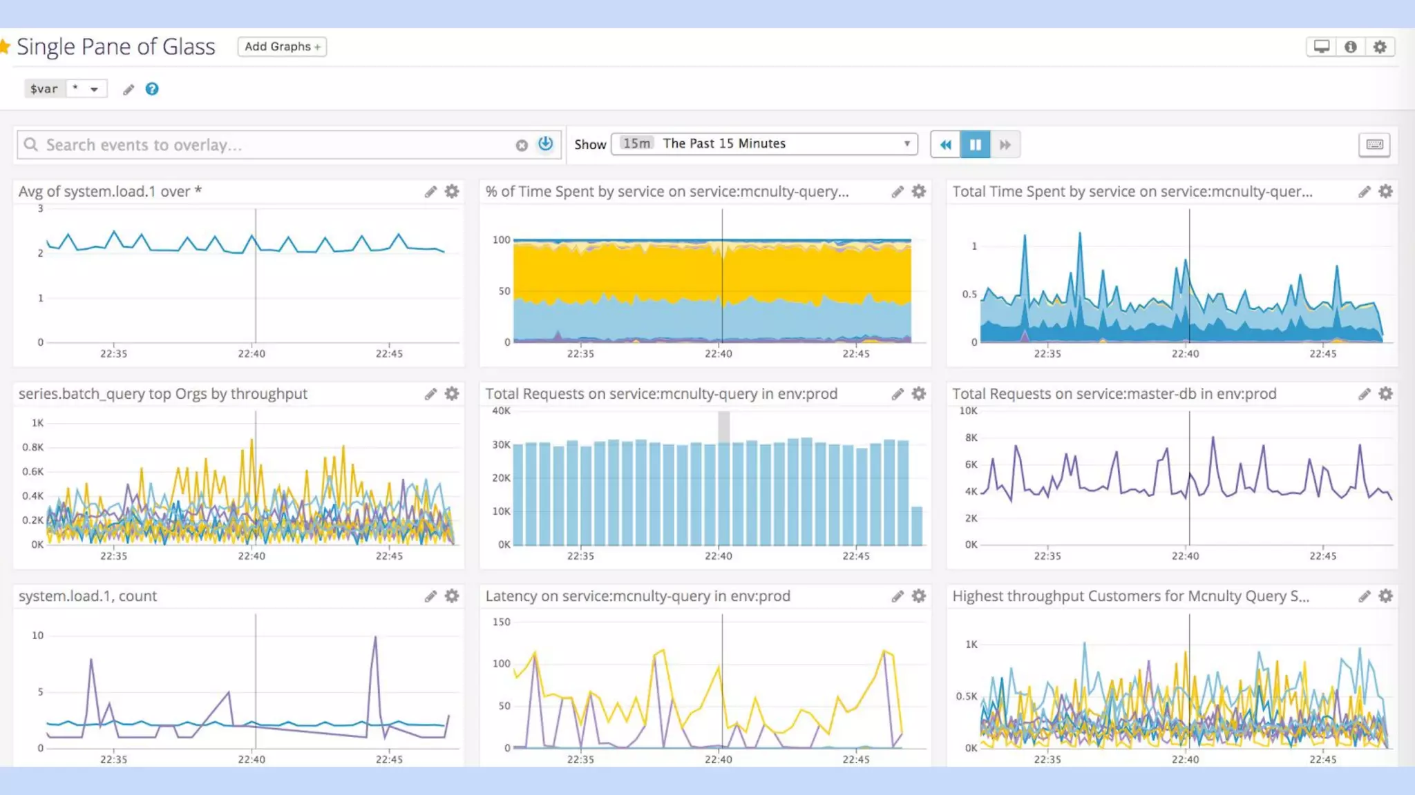Clear the event search with X icon
This screenshot has width=1415, height=795.
[522, 145]
